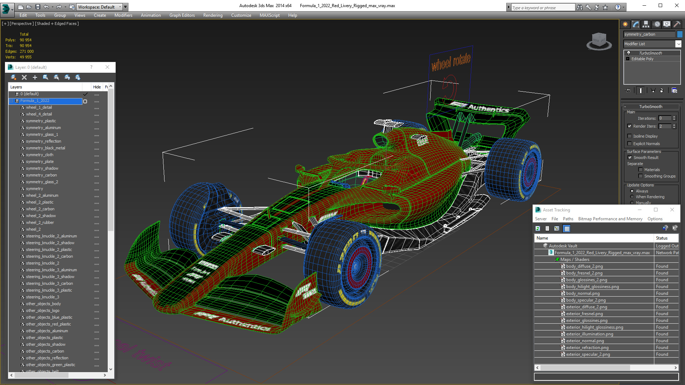The image size is (685, 385).
Task: Click symmetry_carbon object color swatch
Action: click(x=680, y=34)
